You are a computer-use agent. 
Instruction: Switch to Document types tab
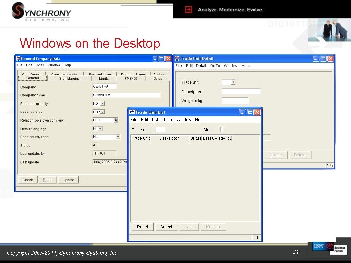[x=134, y=74]
